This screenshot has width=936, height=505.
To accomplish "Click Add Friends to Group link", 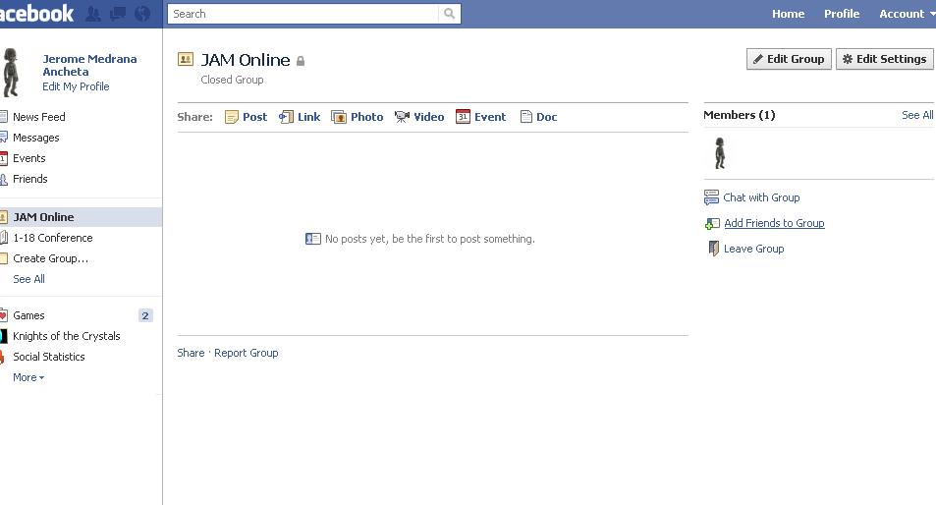I will (774, 223).
